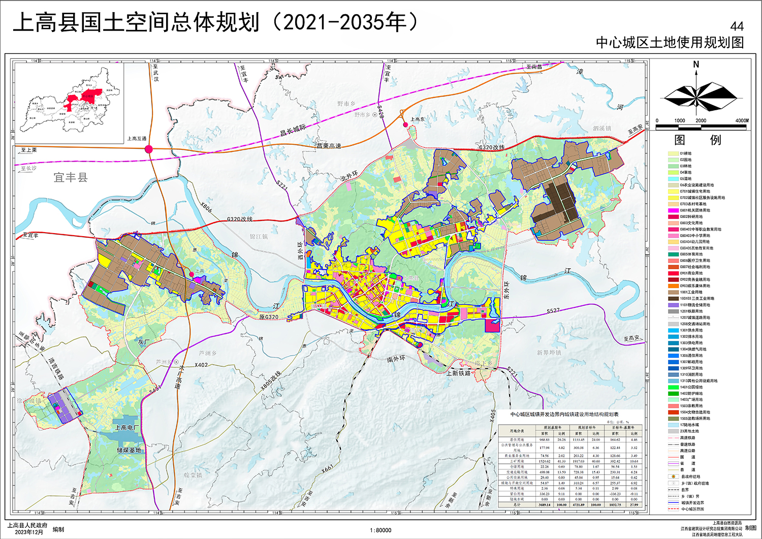
Task: Click the 中心城区土地使用规划图 subtitle
Action: tap(670, 43)
